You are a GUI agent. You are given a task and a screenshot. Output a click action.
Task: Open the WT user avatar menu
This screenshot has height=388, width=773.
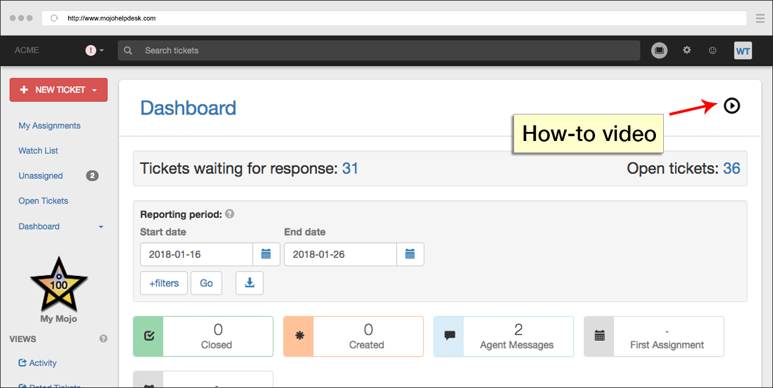coord(743,51)
